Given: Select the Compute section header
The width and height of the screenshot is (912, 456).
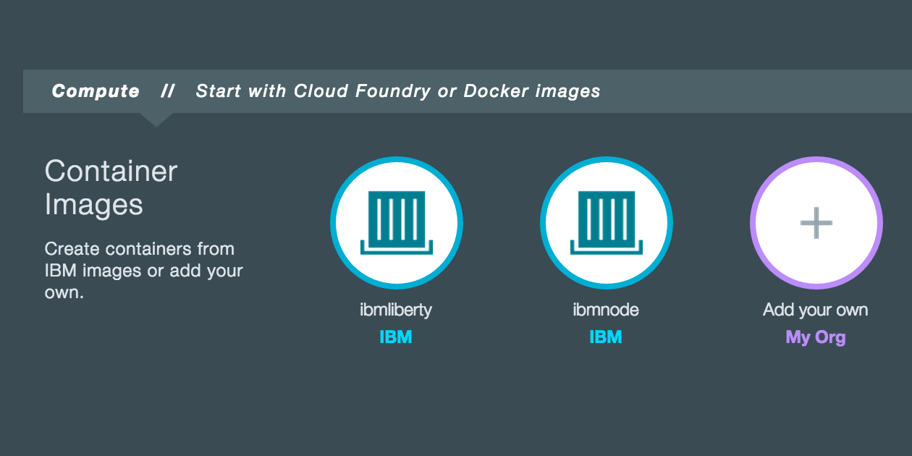Looking at the screenshot, I should [x=96, y=91].
